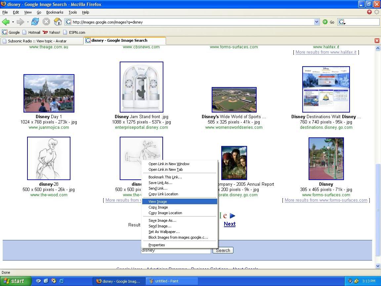Open the File menu
Viewport: 381px width, 286px height.
coord(5,12)
